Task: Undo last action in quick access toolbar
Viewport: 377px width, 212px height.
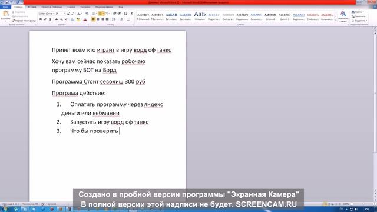Action: (11, 2)
